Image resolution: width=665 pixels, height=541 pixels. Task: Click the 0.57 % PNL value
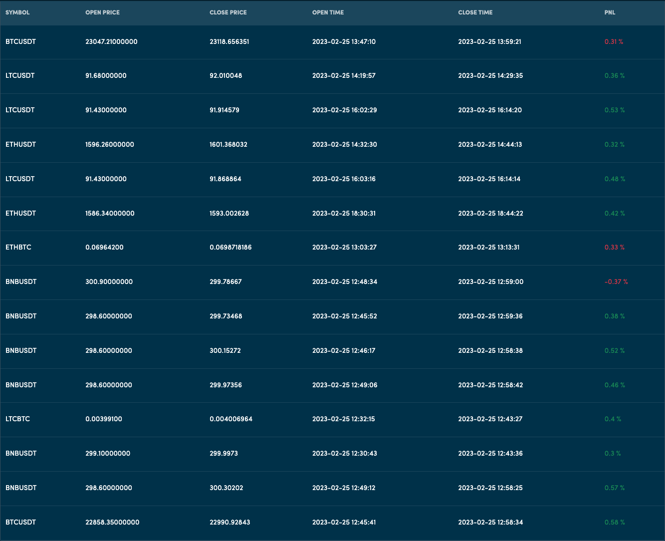[615, 488]
